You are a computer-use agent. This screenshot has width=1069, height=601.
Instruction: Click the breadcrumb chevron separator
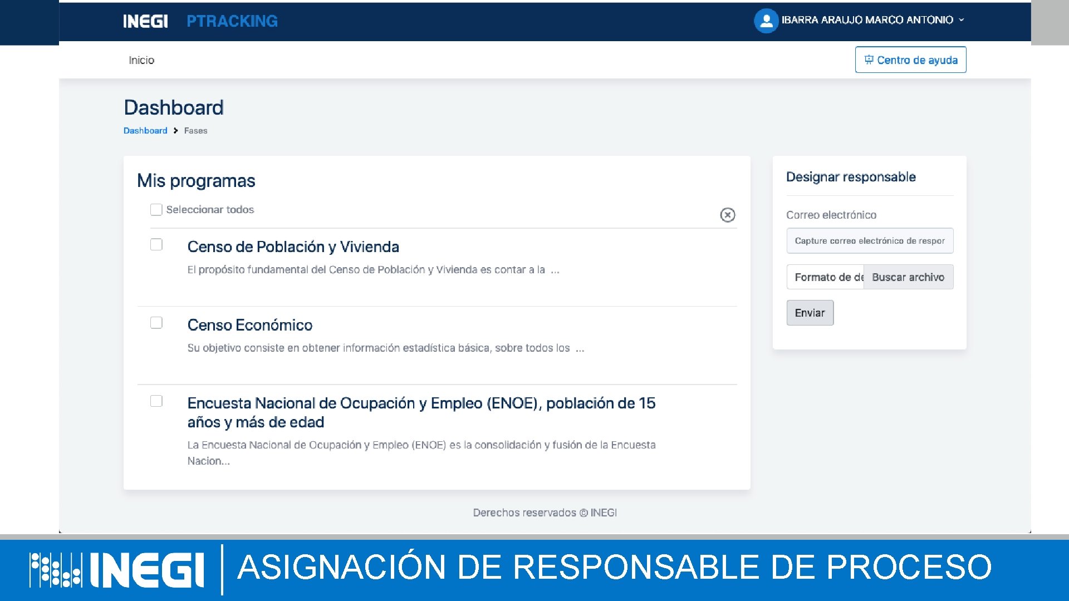pyautogui.click(x=175, y=131)
